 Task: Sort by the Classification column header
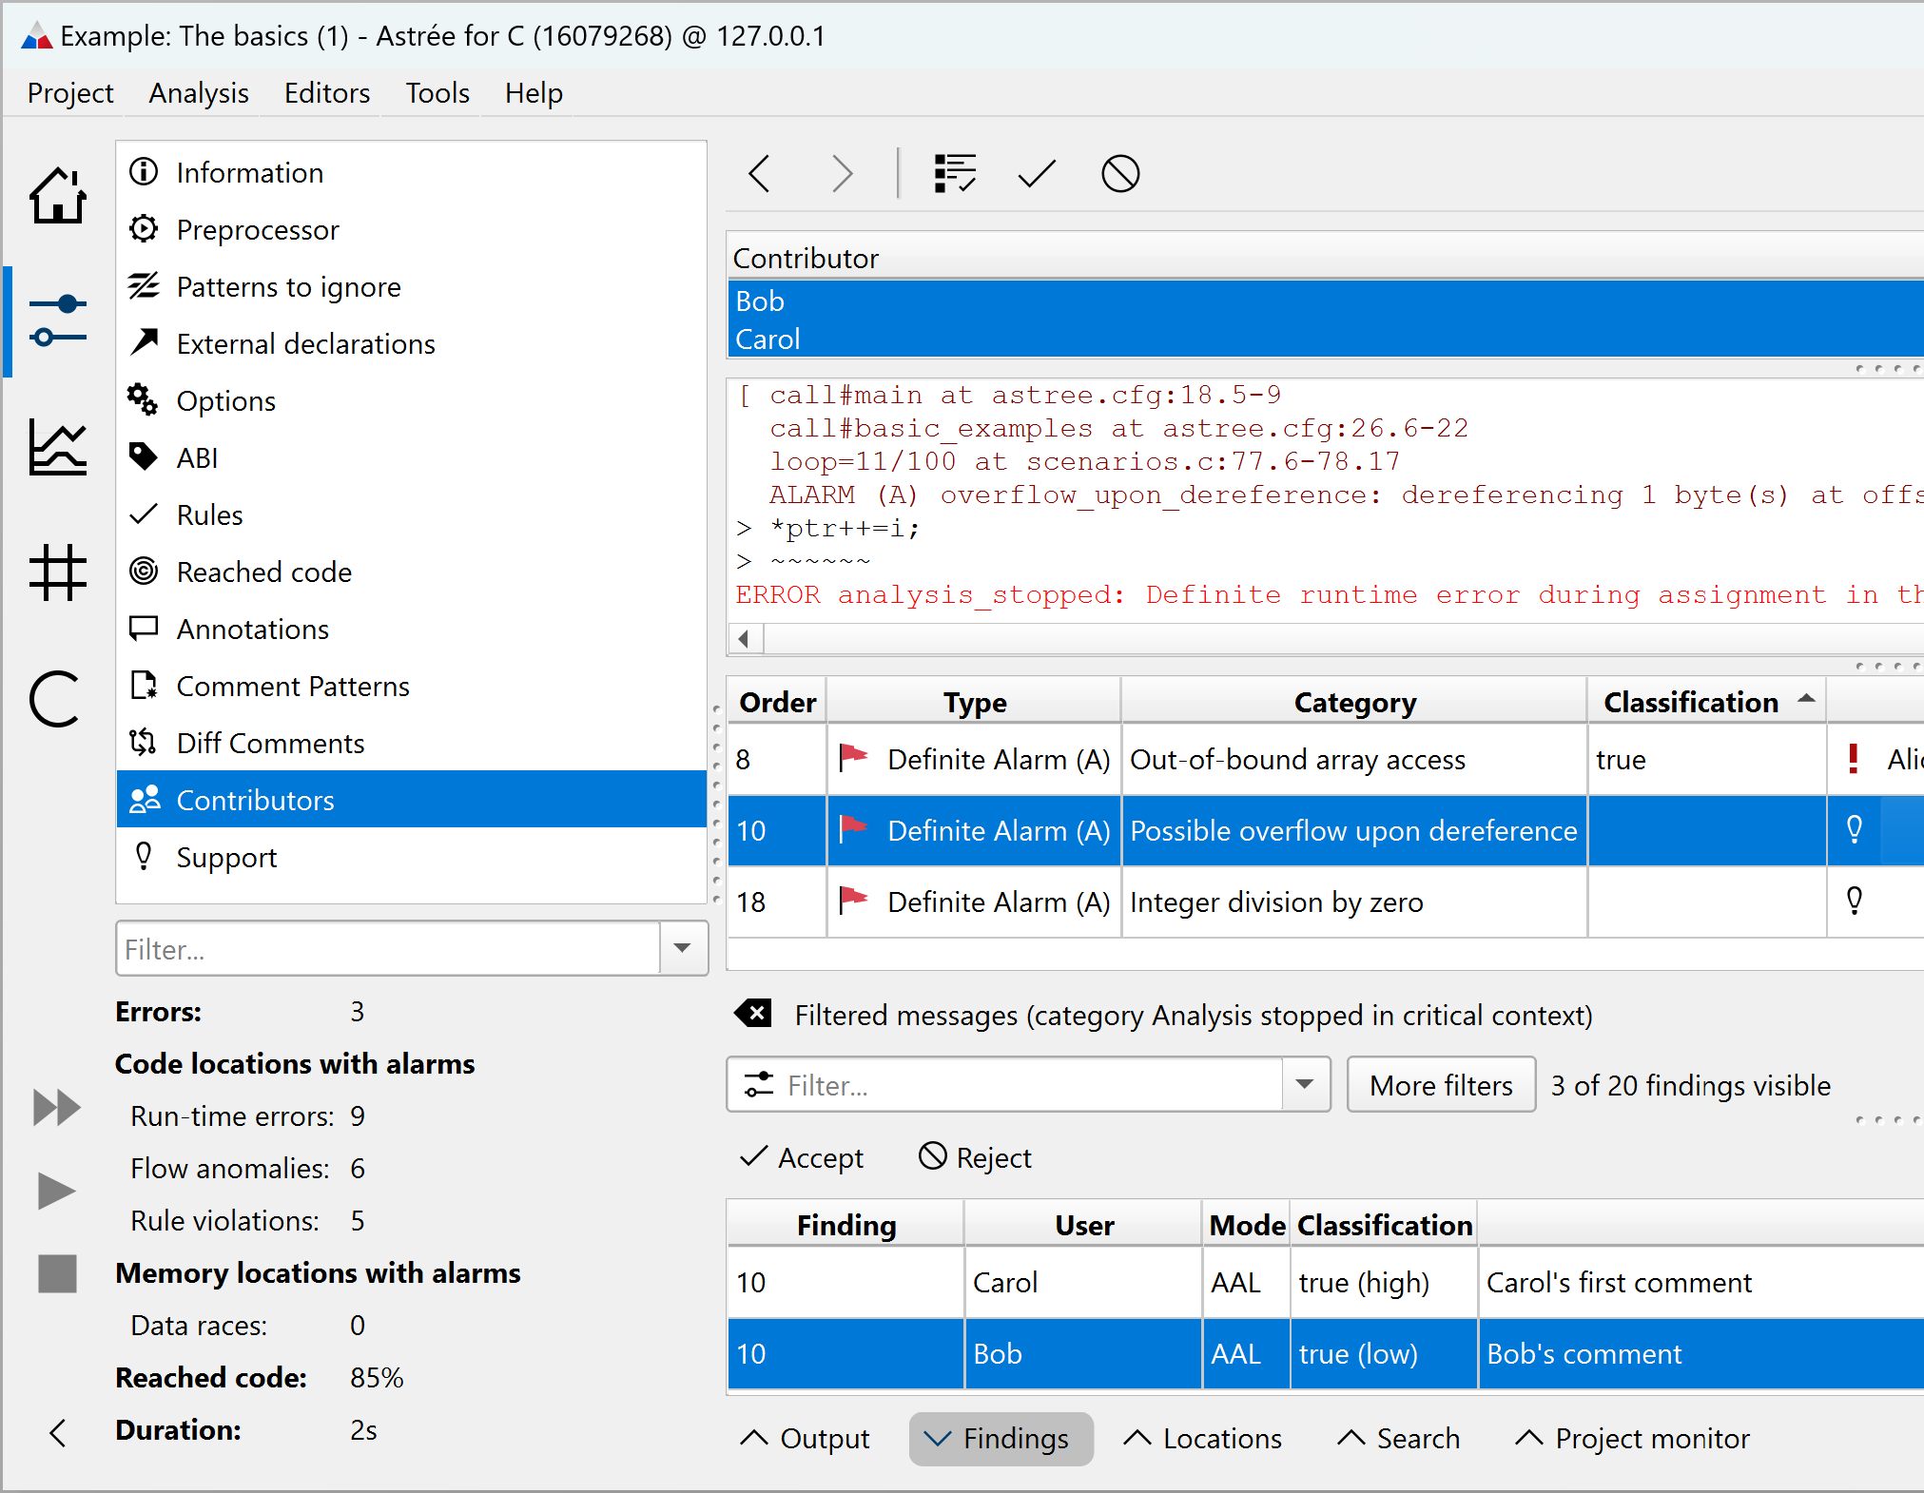pyautogui.click(x=1706, y=702)
